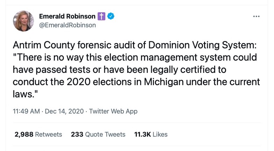The width and height of the screenshot is (274, 151).
Task: Click "2020 elections" in the tweet body
Action: 92,82
